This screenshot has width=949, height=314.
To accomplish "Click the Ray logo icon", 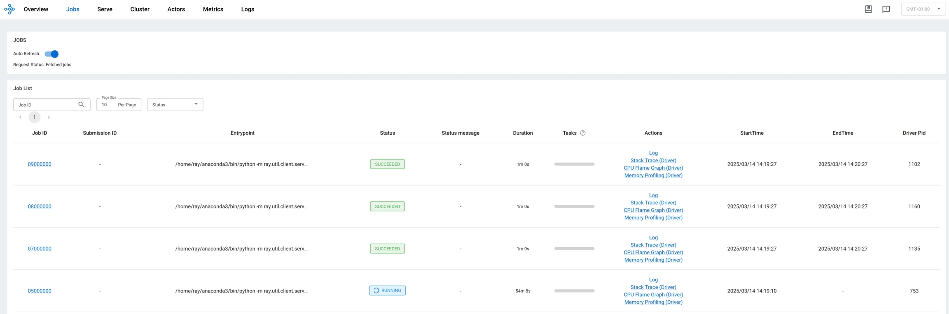I will pyautogui.click(x=9, y=9).
